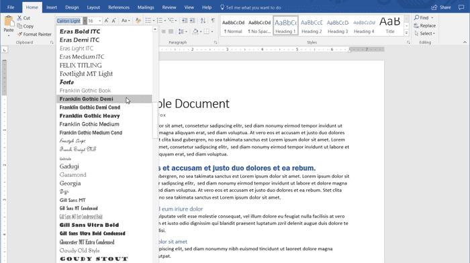This screenshot has height=263, width=470.
Task: Toggle show paragraph marks
Action: pos(213,21)
